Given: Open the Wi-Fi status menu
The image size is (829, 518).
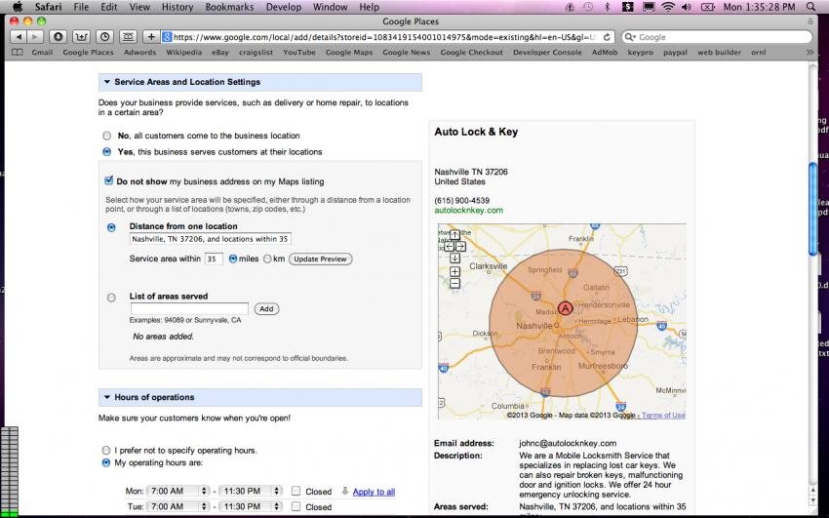Looking at the screenshot, I should pyautogui.click(x=668, y=7).
